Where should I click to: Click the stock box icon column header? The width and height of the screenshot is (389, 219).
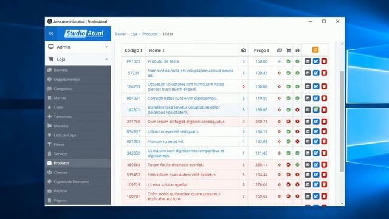[243, 50]
